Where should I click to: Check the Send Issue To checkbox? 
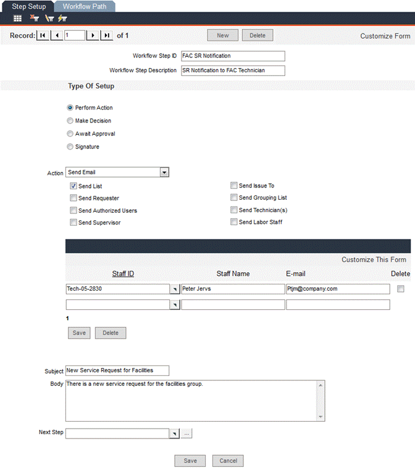(234, 186)
